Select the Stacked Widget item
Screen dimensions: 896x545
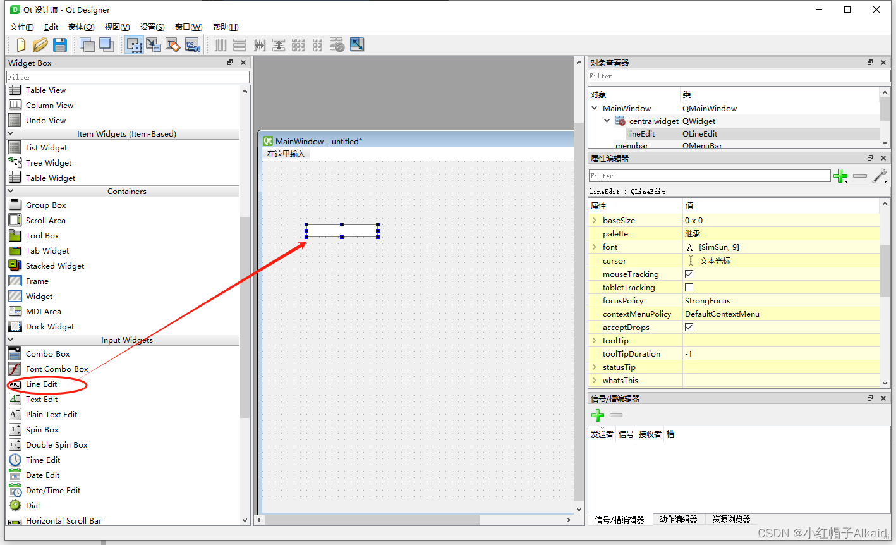tap(55, 266)
